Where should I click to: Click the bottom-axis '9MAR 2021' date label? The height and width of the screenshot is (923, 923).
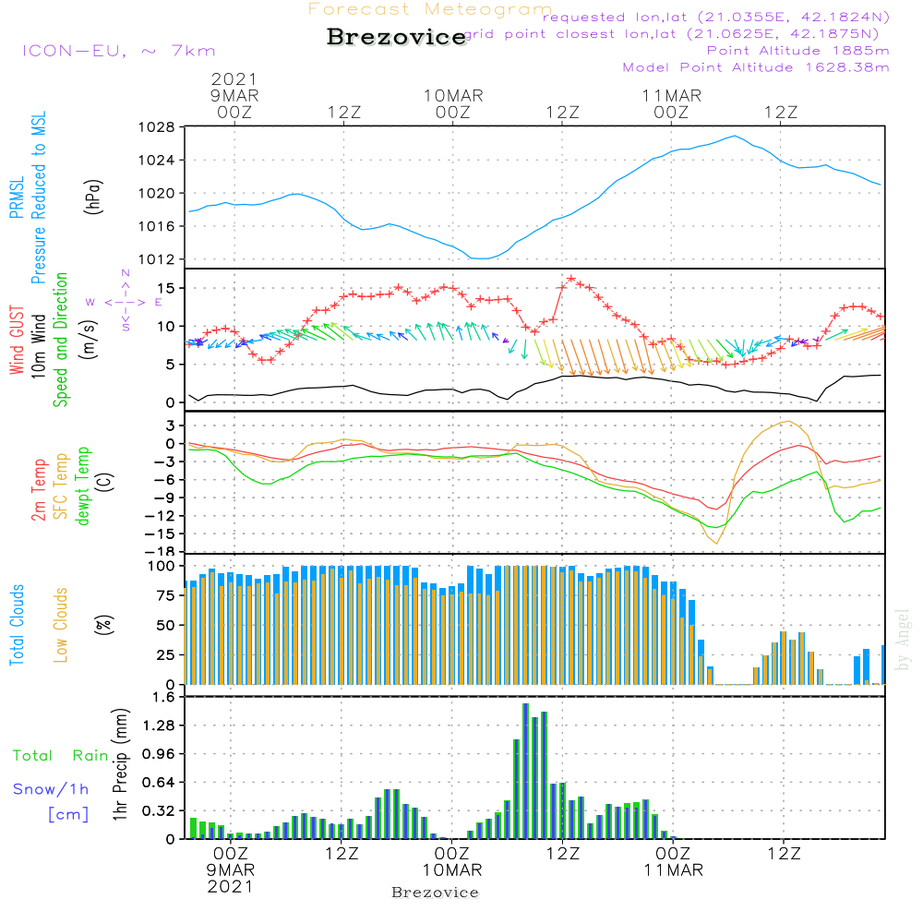[x=230, y=879]
